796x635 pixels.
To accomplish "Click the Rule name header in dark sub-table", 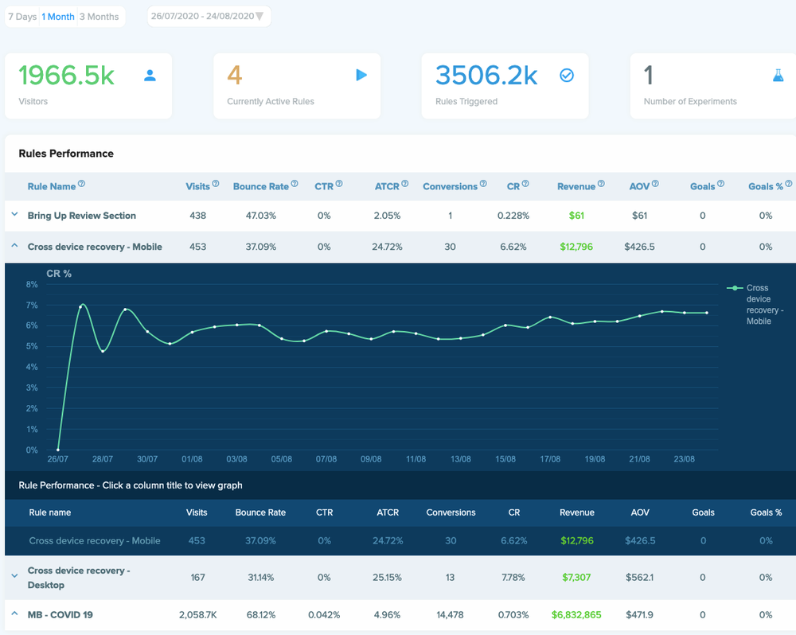I will tap(49, 512).
